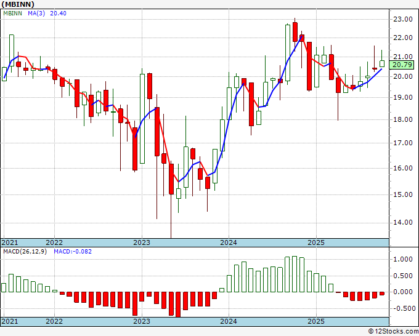Click the 16.00 price axis label
The image size is (419, 336).
(x=403, y=168)
